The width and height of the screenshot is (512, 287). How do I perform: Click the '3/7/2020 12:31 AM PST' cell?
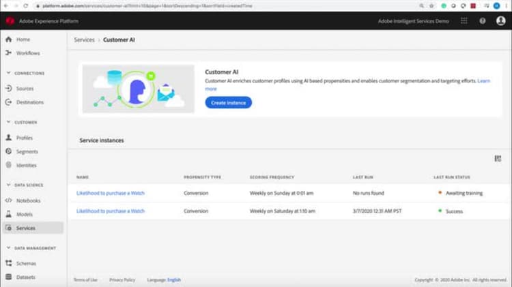pos(377,211)
